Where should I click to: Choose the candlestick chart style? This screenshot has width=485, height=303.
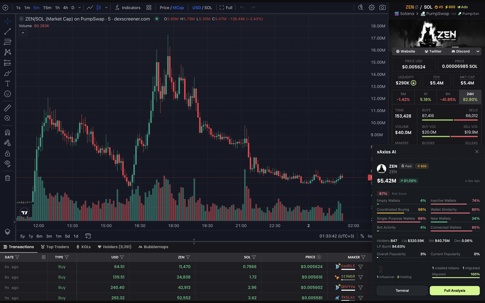coord(99,8)
